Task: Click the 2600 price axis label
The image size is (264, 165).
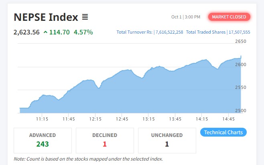Action: point(241,64)
